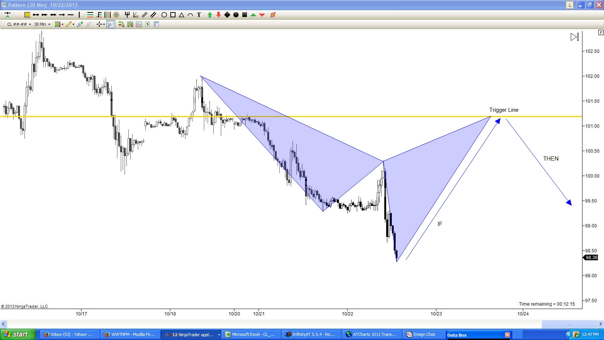Expand NinjaTrader taskbar group arrow
This screenshot has height=340, width=604.
(219, 335)
